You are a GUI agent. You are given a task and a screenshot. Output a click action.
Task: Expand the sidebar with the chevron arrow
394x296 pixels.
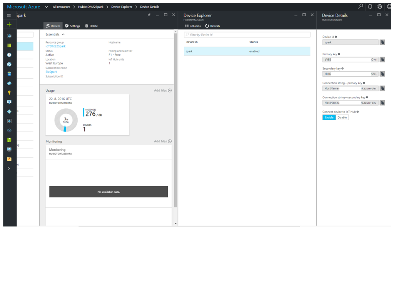(9, 168)
